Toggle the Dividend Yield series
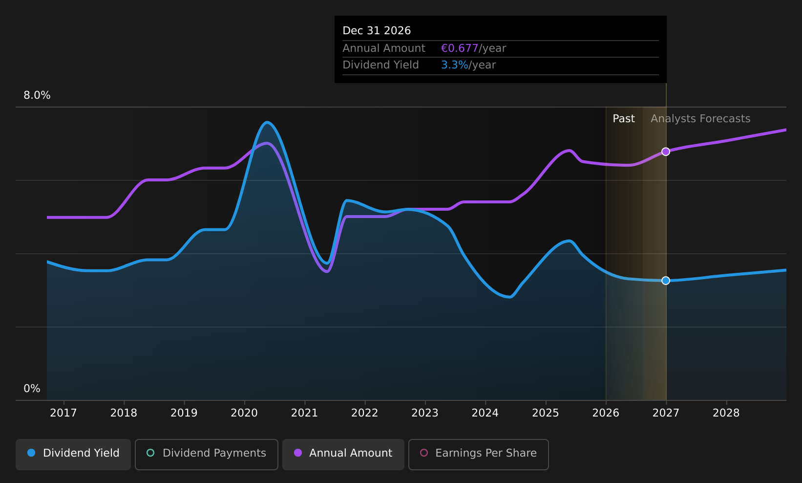The width and height of the screenshot is (802, 483). [73, 454]
